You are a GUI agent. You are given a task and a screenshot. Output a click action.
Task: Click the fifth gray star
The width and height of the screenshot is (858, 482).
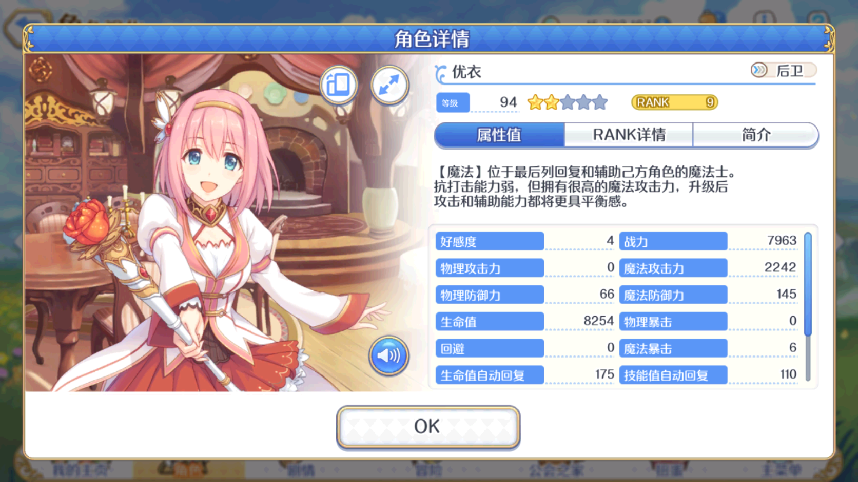click(600, 102)
